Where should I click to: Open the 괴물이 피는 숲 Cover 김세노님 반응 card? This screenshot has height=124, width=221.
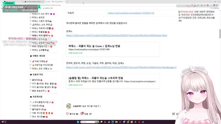pyautogui.click(x=113, y=49)
